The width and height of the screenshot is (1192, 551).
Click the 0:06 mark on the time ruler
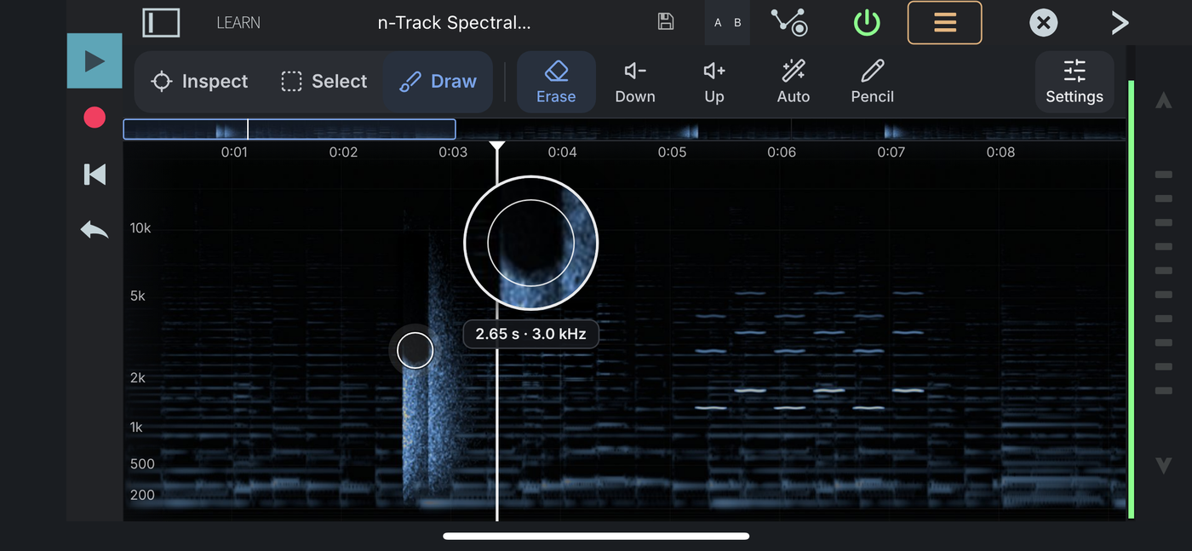click(x=782, y=152)
